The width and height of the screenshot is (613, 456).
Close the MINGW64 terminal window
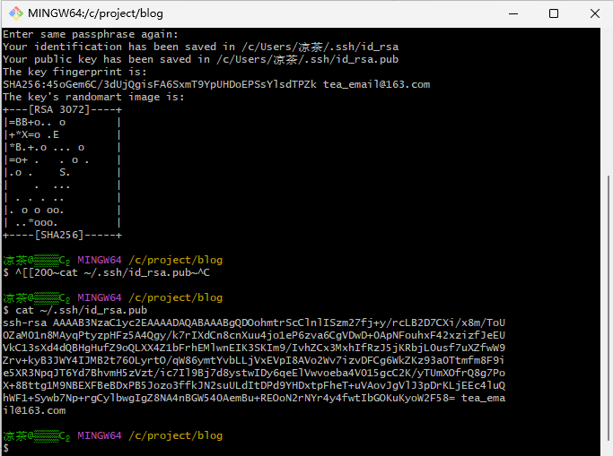coord(595,13)
